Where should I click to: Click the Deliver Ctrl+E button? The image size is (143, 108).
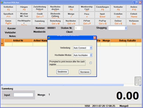coord(118,22)
